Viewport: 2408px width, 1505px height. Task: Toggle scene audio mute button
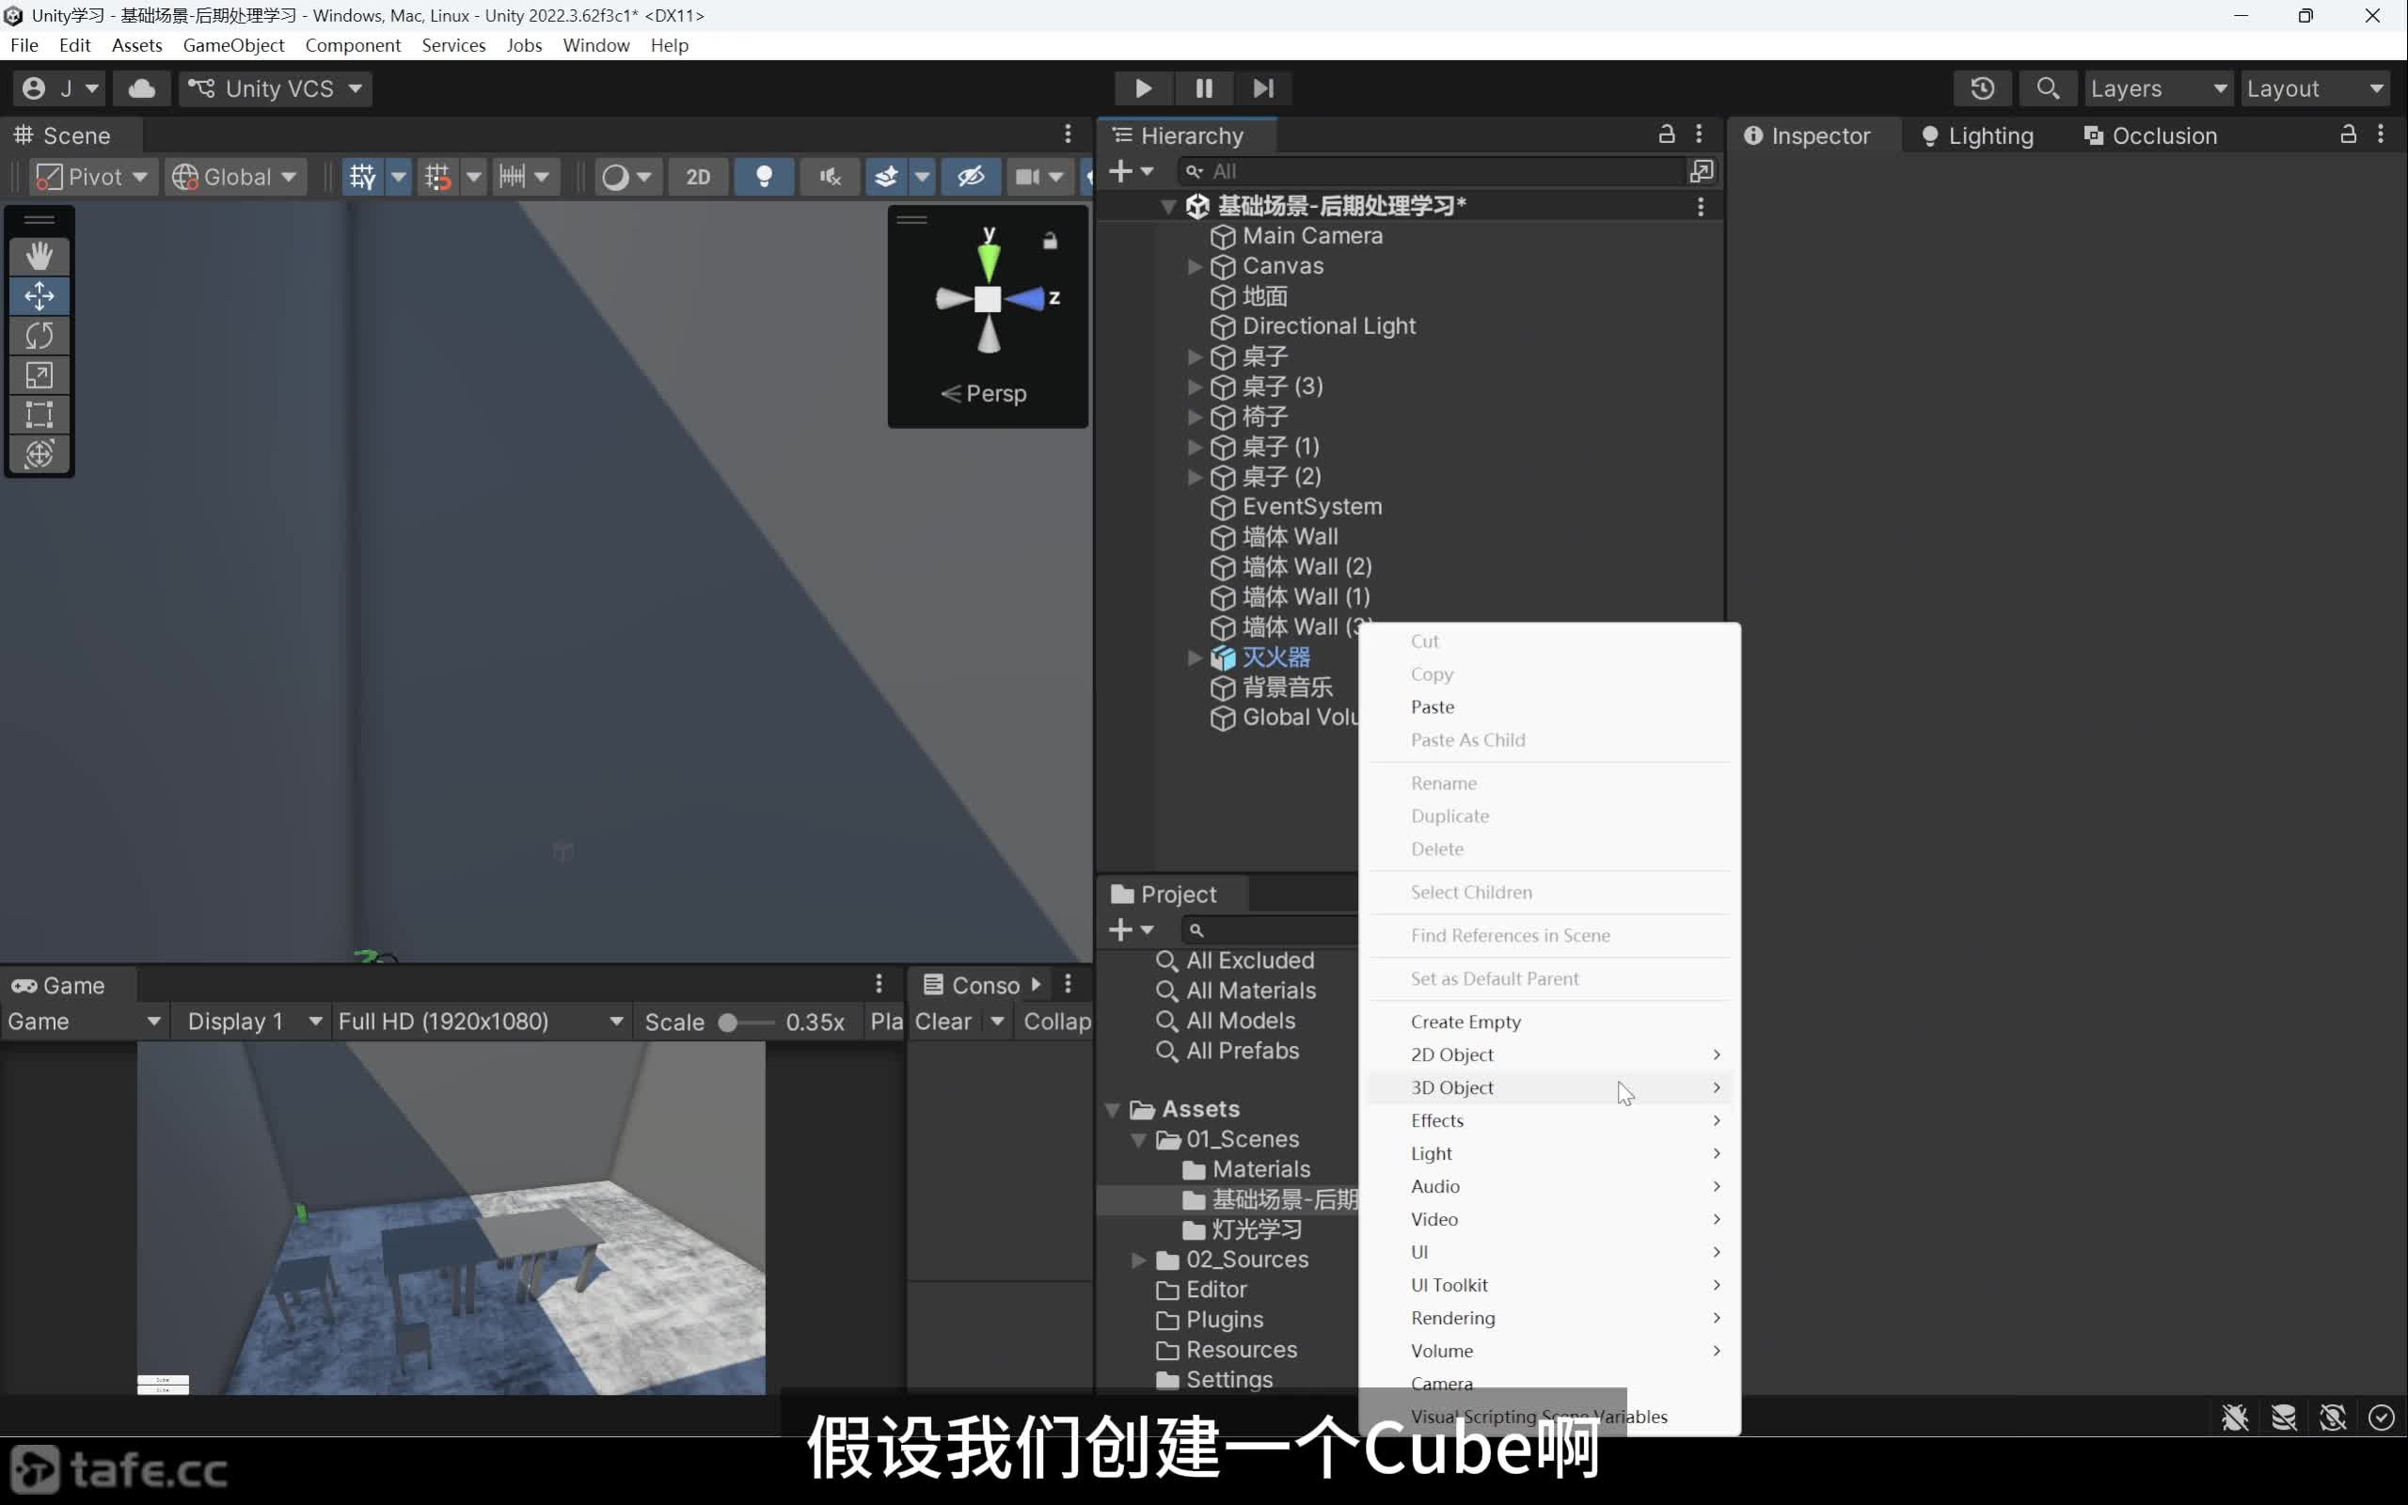pos(829,177)
